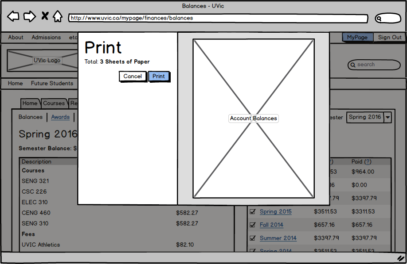The height and width of the screenshot is (264, 407).
Task: Open the Spring 2016 semester combo box
Action: point(369,117)
